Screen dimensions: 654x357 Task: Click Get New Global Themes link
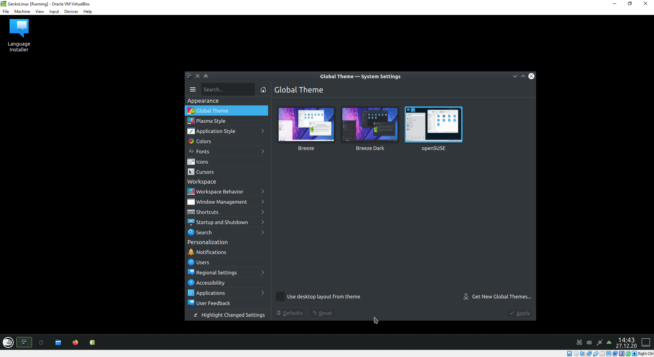pos(497,296)
